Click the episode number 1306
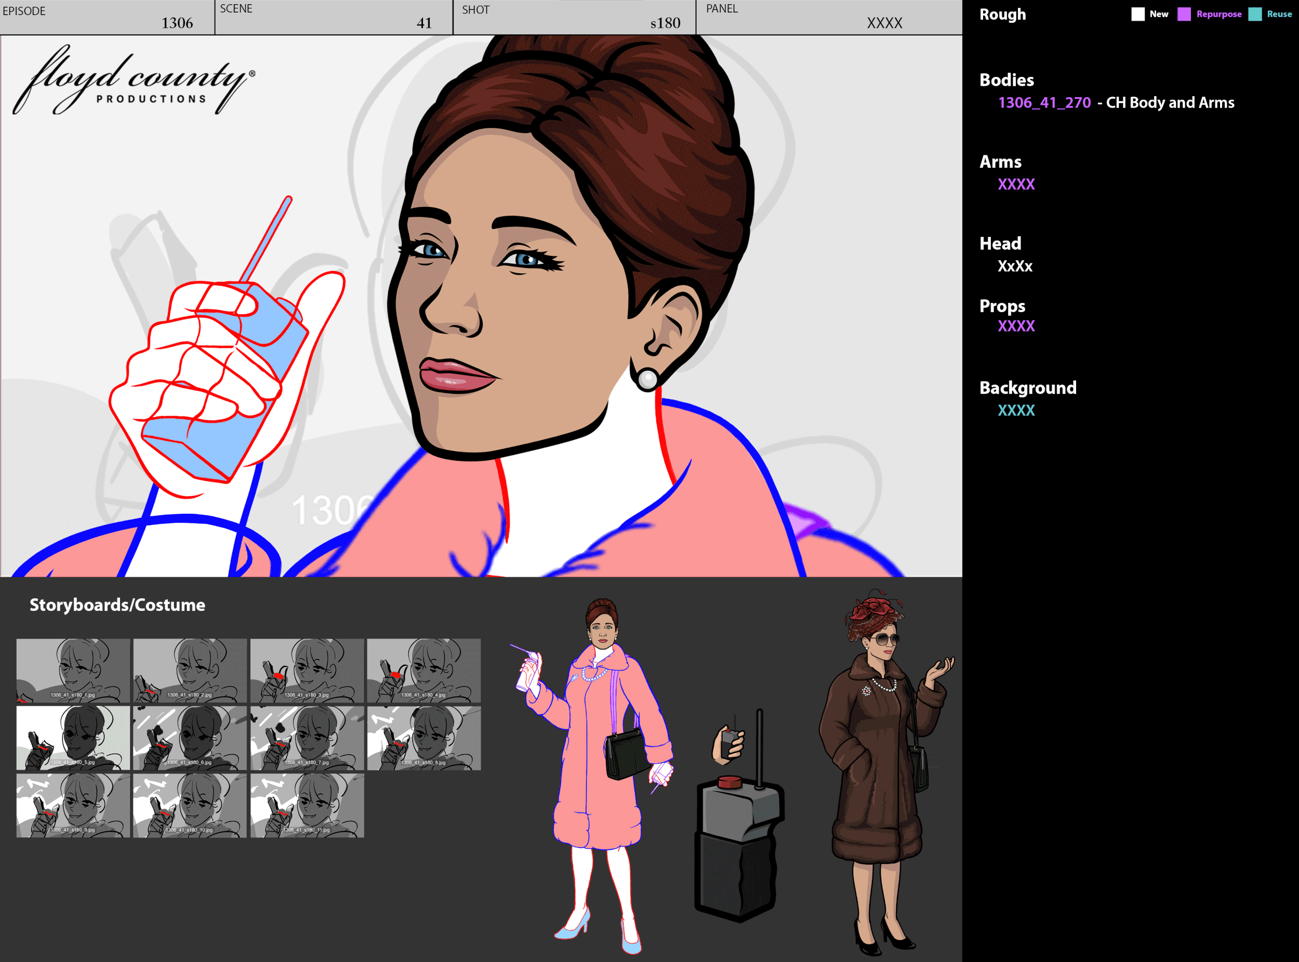The image size is (1299, 962). tap(177, 23)
